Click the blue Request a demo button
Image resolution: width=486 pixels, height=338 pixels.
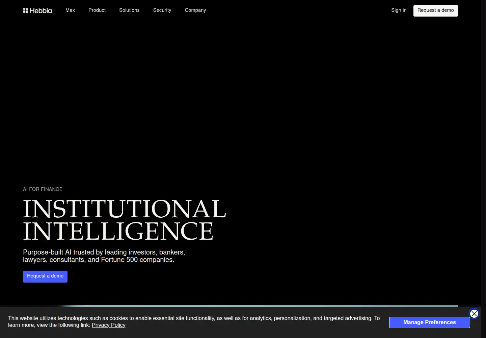(45, 276)
